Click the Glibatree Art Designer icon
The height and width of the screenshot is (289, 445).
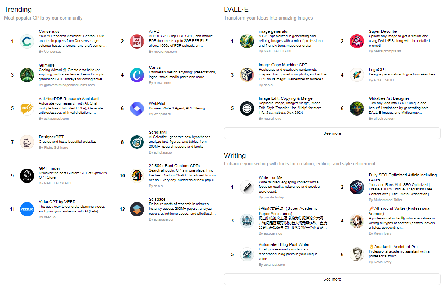tap(357, 109)
